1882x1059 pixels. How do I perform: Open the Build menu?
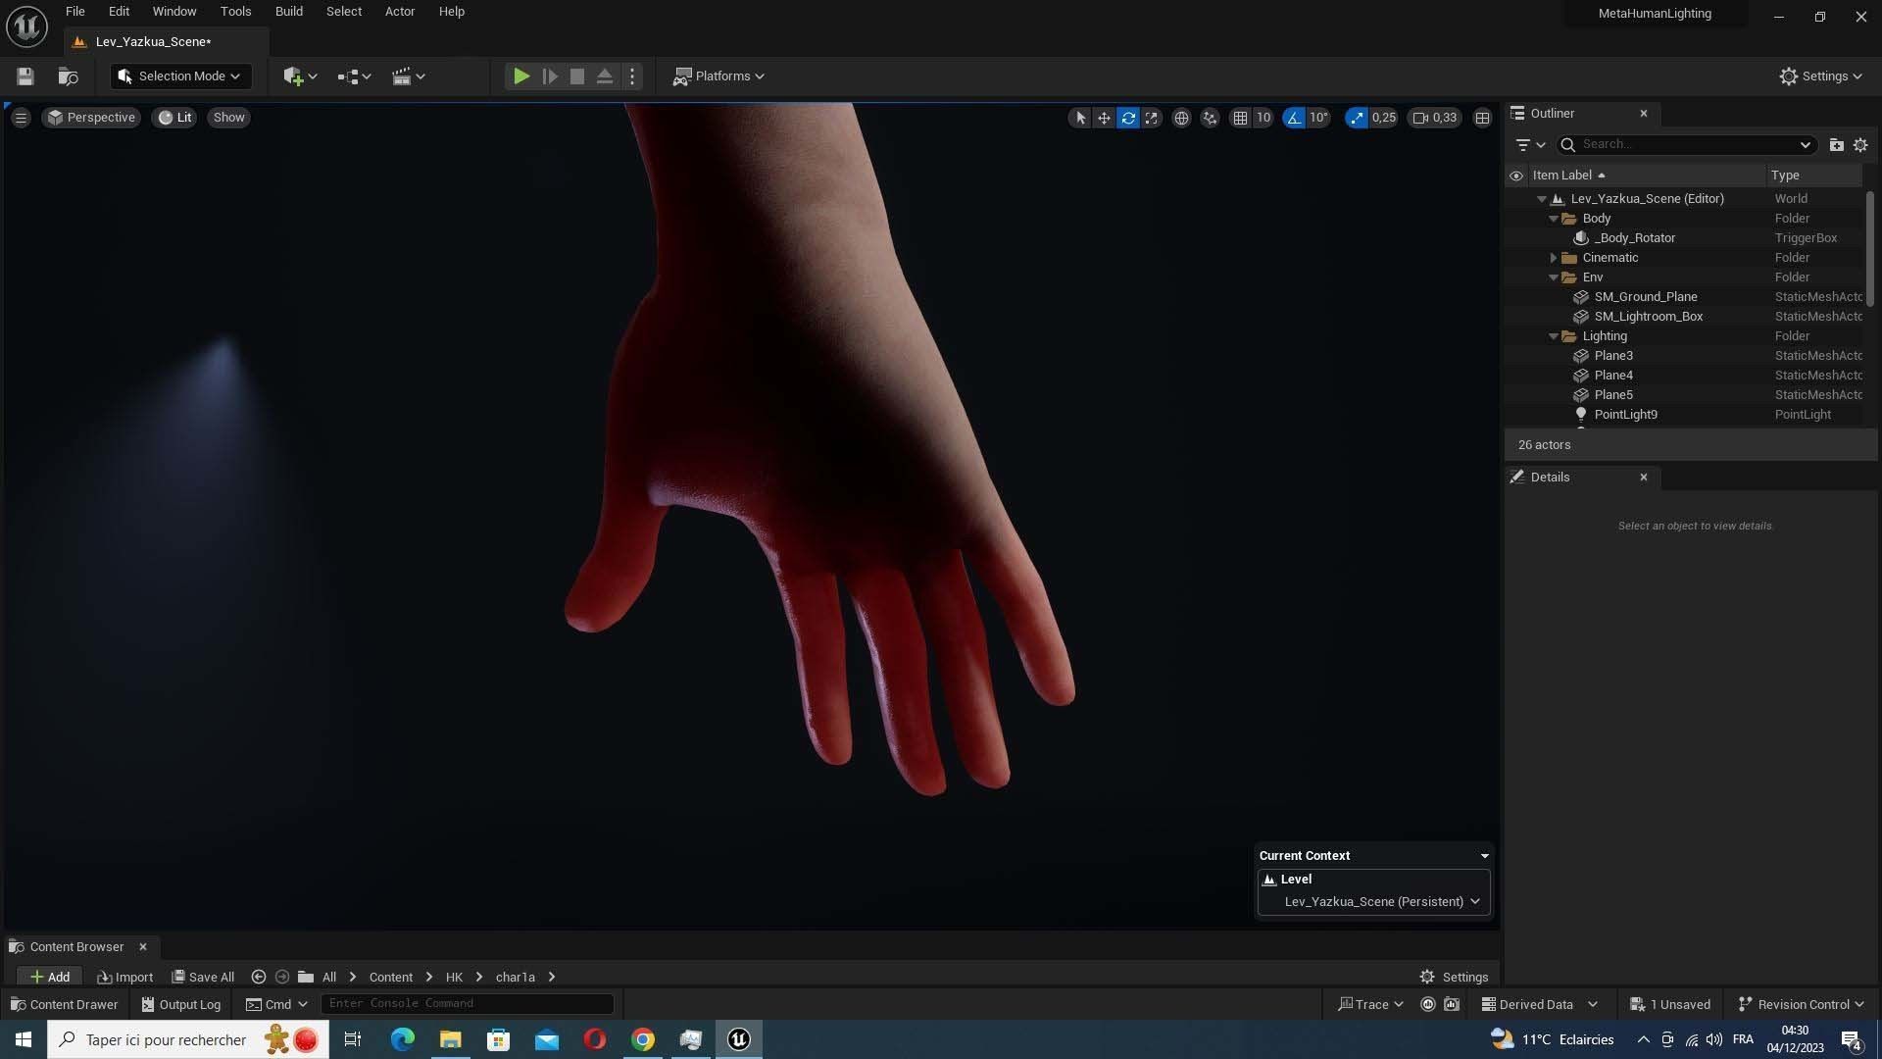click(288, 12)
